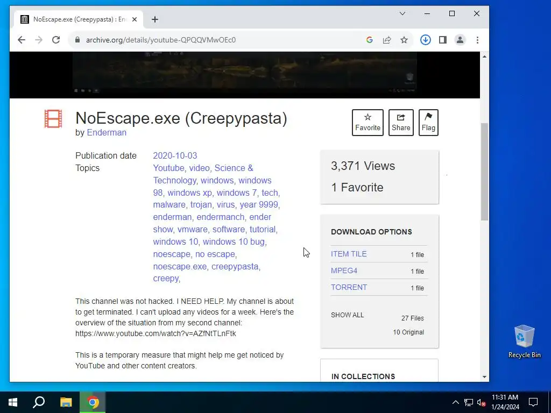This screenshot has width=551, height=413.
Task: Close the NoEscape.exe tab
Action: point(134,19)
